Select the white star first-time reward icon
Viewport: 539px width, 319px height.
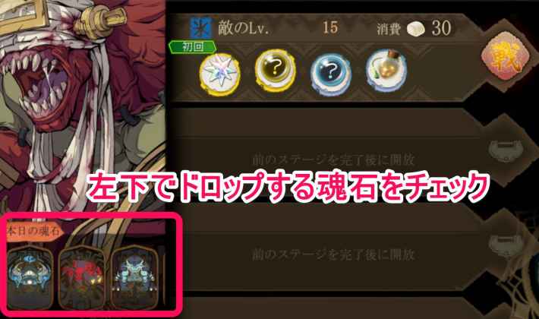tap(220, 74)
